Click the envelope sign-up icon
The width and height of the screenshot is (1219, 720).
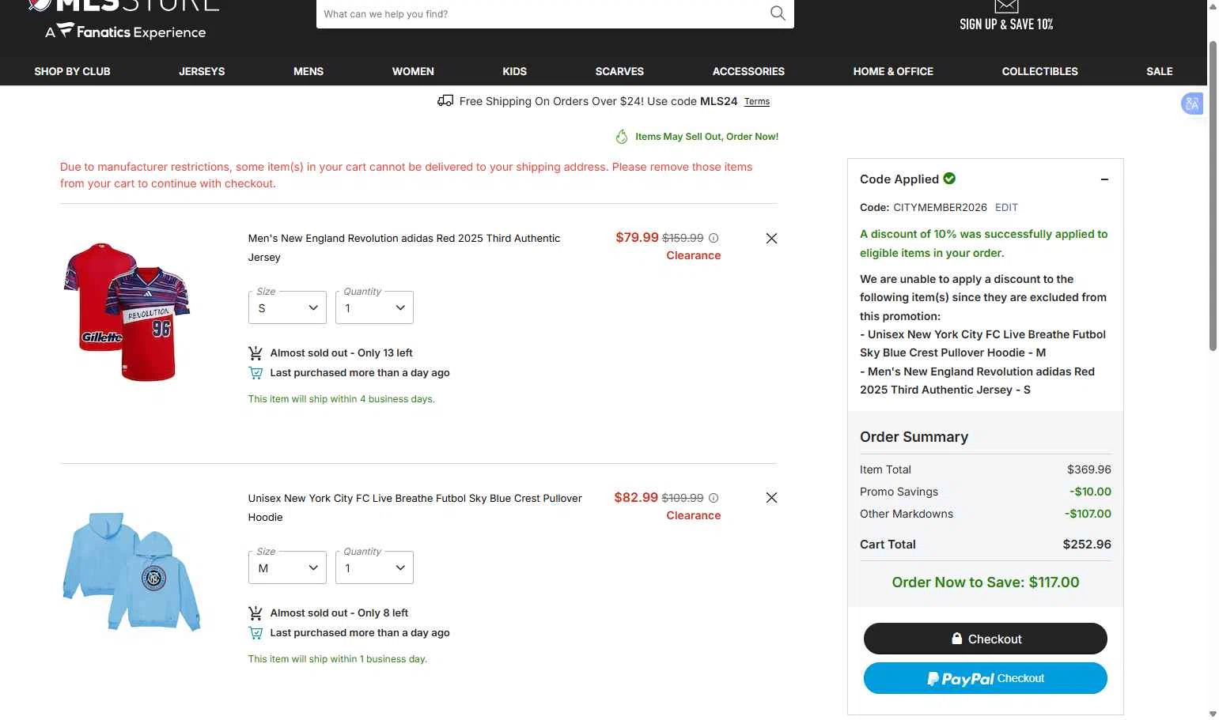point(1006,6)
